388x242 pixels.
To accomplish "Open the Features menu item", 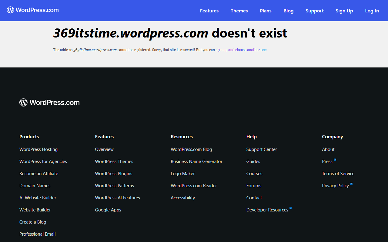I will (x=209, y=11).
